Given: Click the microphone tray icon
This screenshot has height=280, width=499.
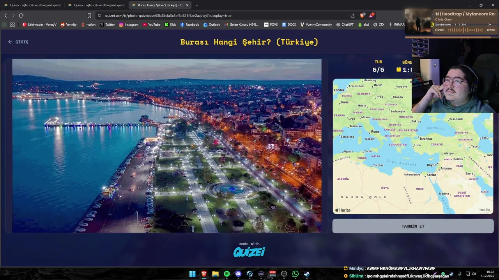Looking at the screenshot, I should tap(460, 274).
